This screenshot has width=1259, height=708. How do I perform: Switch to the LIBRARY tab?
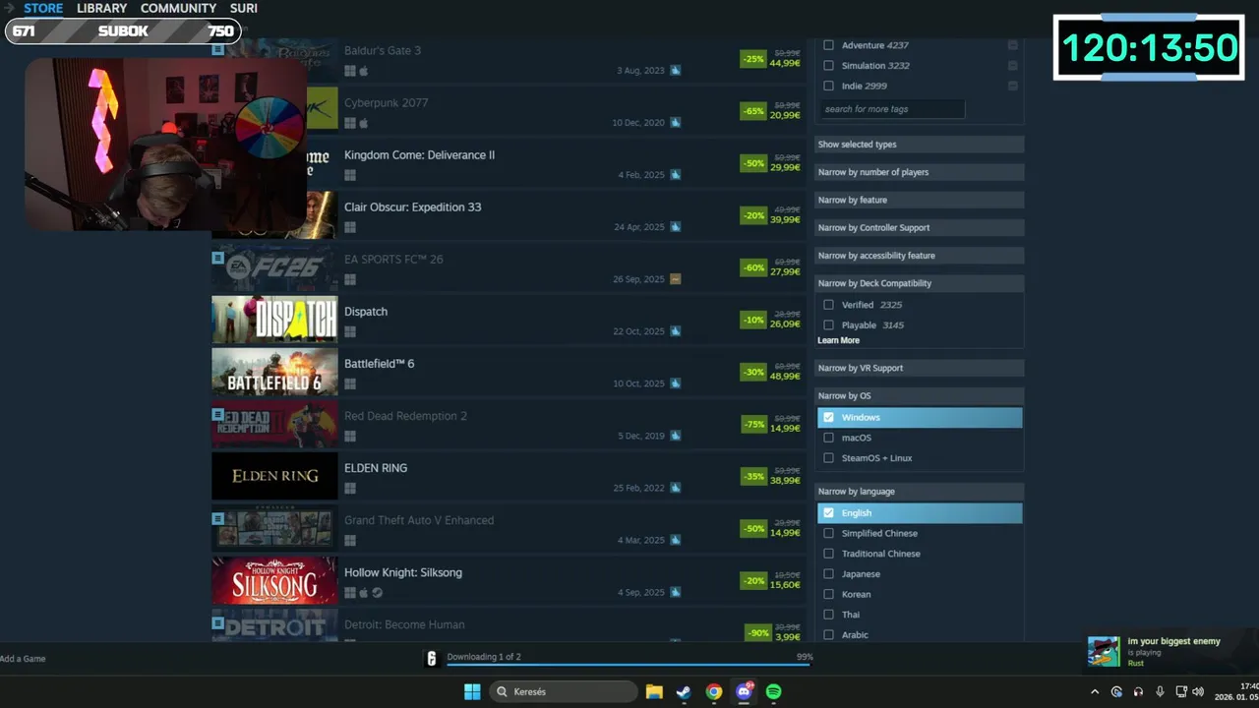tap(101, 8)
